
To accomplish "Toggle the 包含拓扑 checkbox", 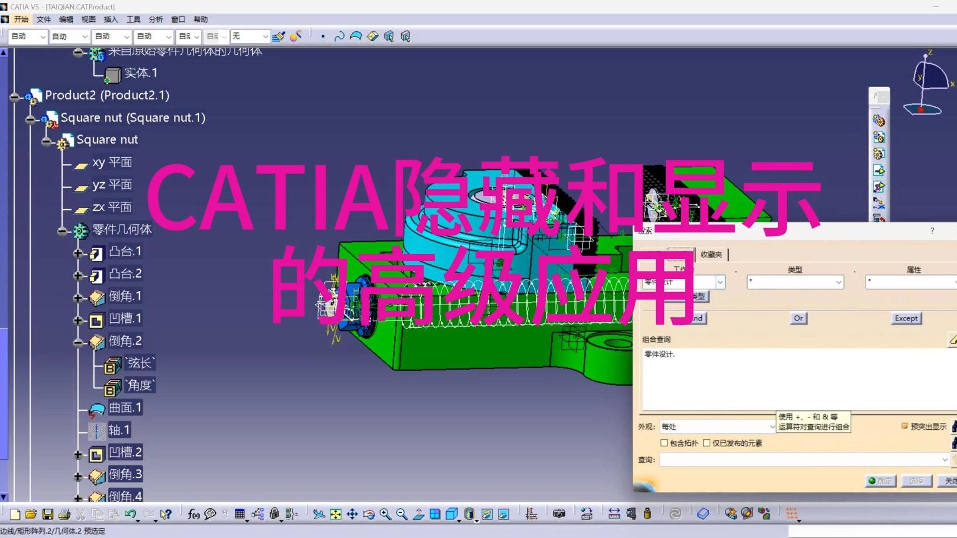I will (x=664, y=443).
